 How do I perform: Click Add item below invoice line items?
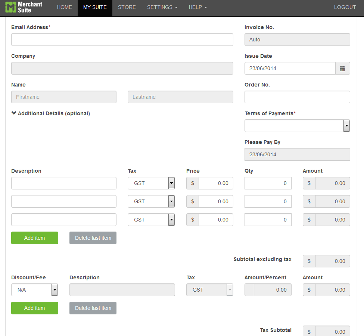tap(35, 238)
